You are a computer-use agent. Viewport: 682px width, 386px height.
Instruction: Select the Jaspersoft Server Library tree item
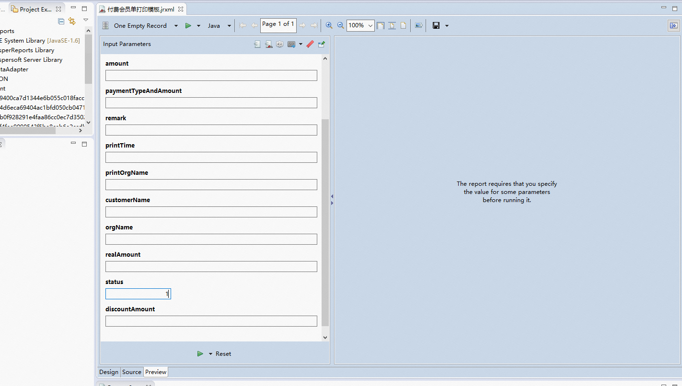click(31, 60)
